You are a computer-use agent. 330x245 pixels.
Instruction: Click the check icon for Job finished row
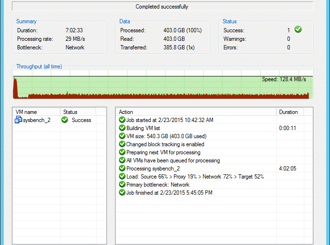tap(122, 192)
